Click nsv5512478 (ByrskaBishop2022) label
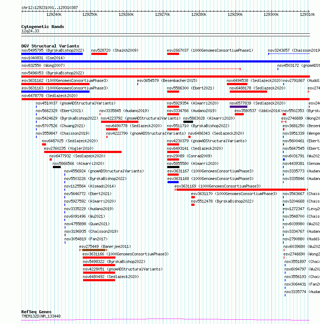Image resolution: width=320 pixels, height=324 pixels. click(x=222, y=201)
